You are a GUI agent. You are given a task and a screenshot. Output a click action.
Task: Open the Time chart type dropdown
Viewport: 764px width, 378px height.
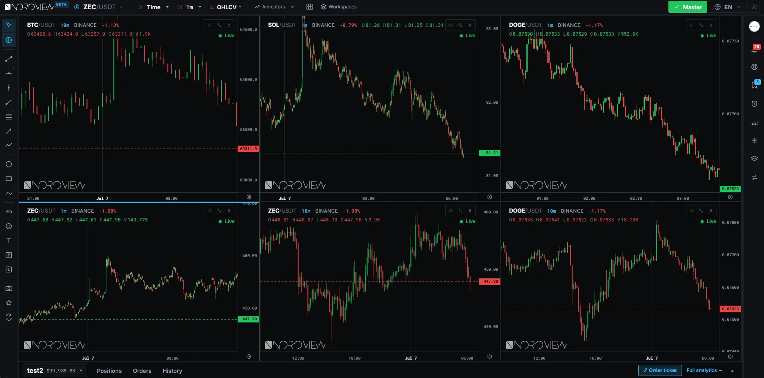tap(154, 7)
